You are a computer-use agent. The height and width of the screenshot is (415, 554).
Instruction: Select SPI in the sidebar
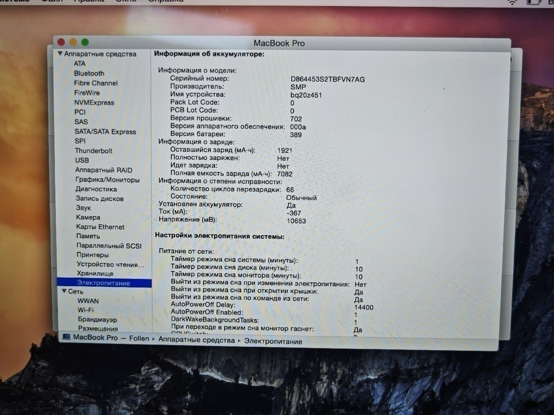(80, 141)
